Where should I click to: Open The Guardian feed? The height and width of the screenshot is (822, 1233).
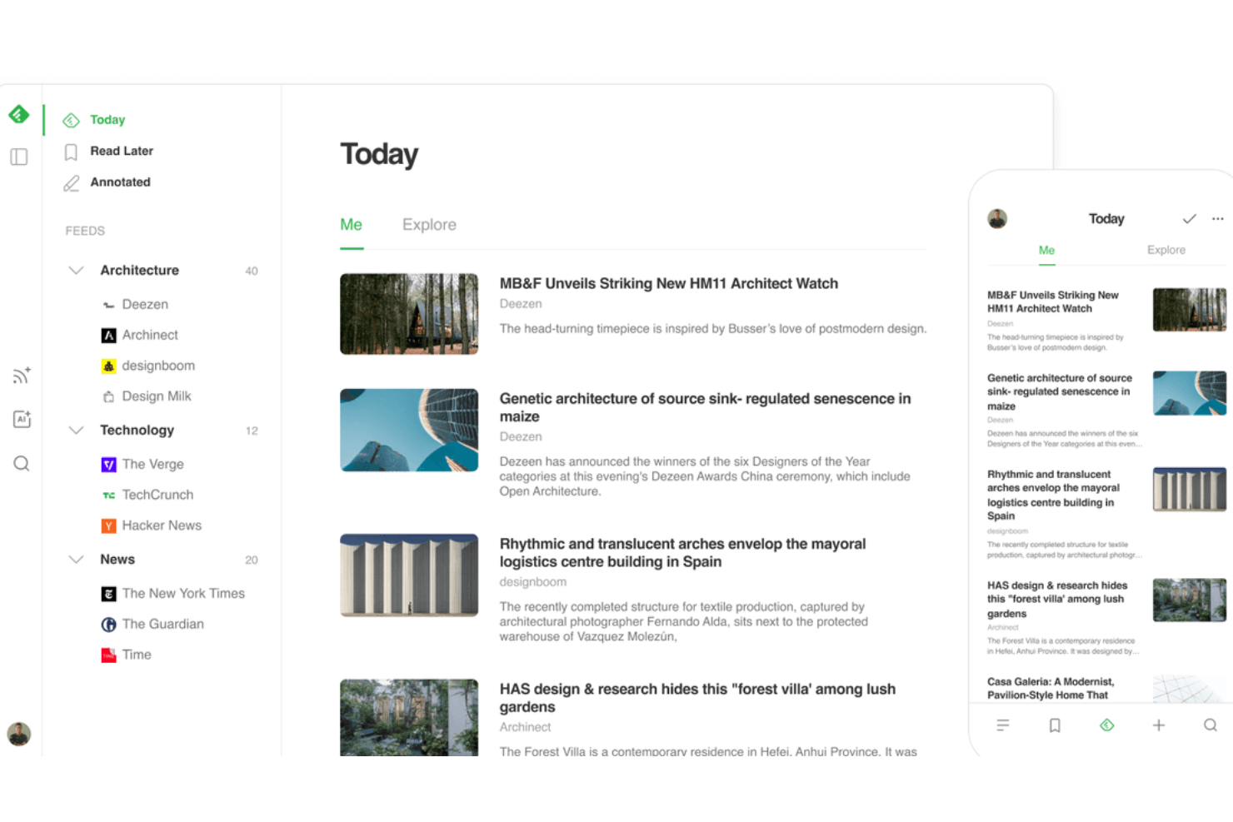[x=162, y=625]
